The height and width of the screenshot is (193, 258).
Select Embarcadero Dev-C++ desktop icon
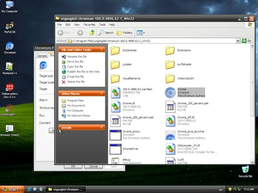coord(10,91)
